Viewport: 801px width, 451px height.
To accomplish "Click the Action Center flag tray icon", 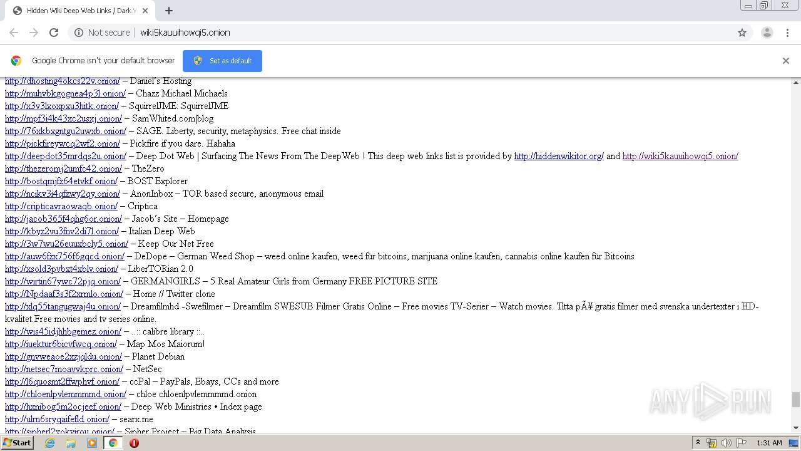I will pyautogui.click(x=742, y=443).
